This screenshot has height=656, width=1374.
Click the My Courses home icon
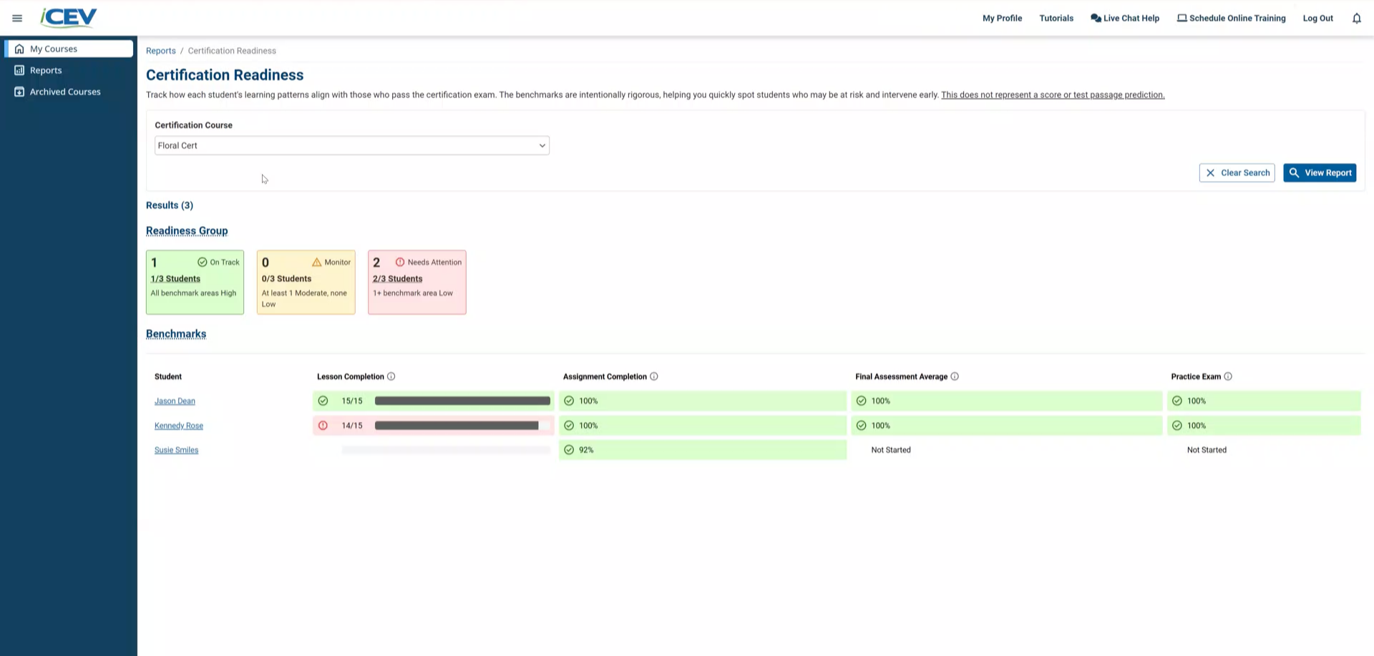click(x=19, y=48)
